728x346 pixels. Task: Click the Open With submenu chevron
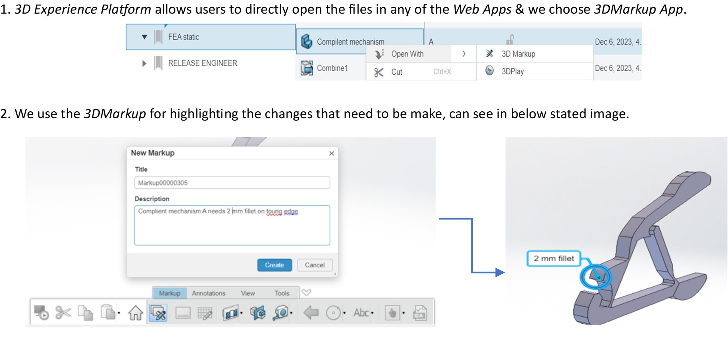pyautogui.click(x=464, y=54)
